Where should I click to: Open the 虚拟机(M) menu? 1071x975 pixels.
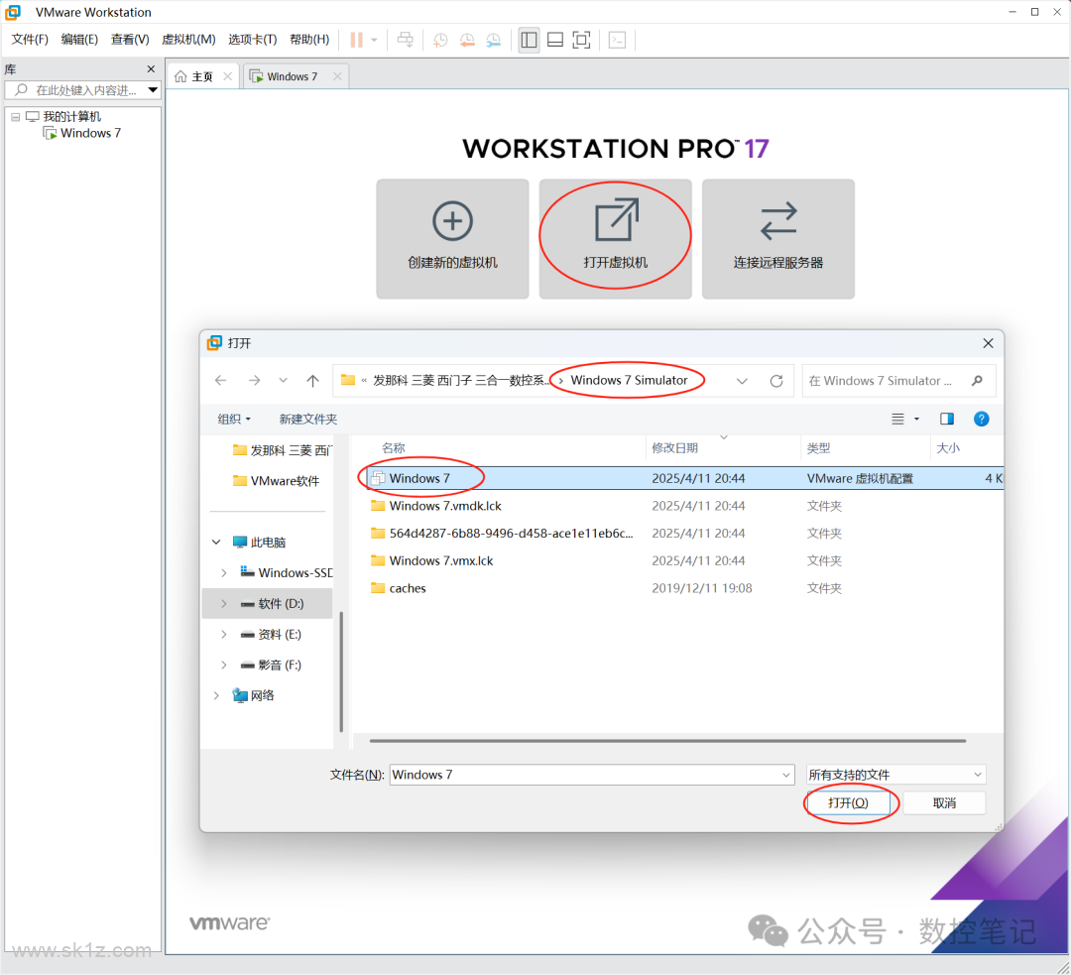coord(188,39)
